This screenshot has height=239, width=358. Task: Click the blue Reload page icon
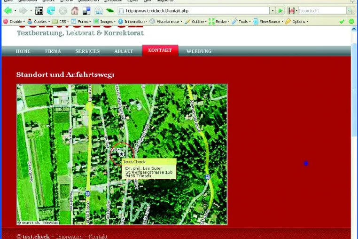51,10
